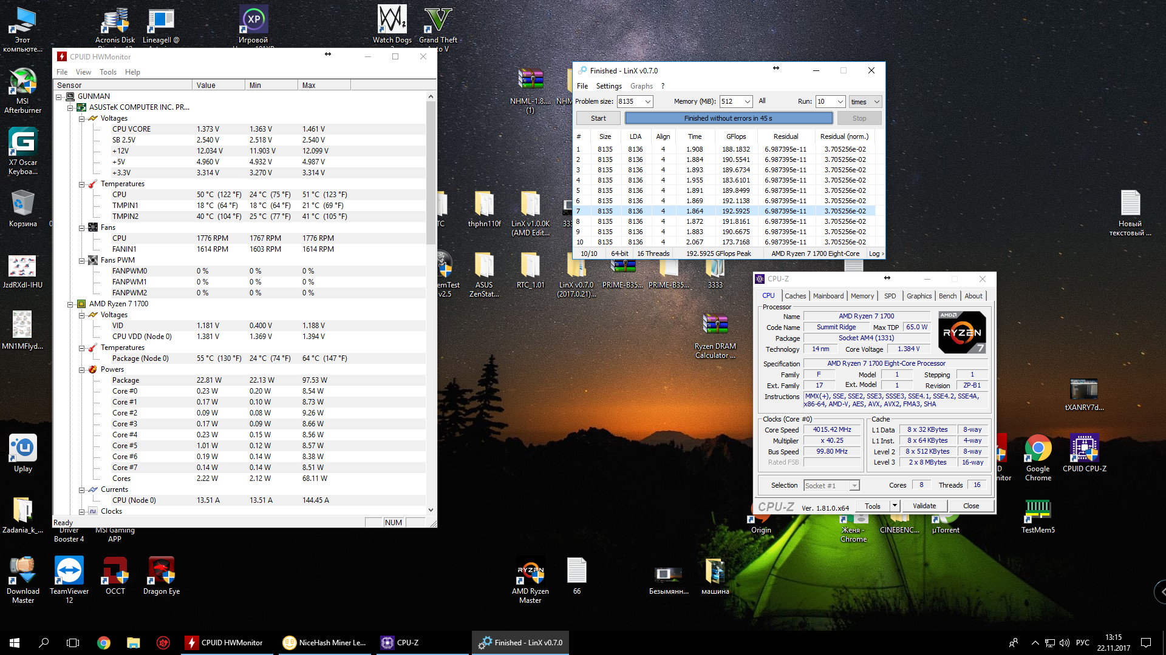Open the Memory (MiB) dropdown in LinX
1166x655 pixels.
pos(748,102)
